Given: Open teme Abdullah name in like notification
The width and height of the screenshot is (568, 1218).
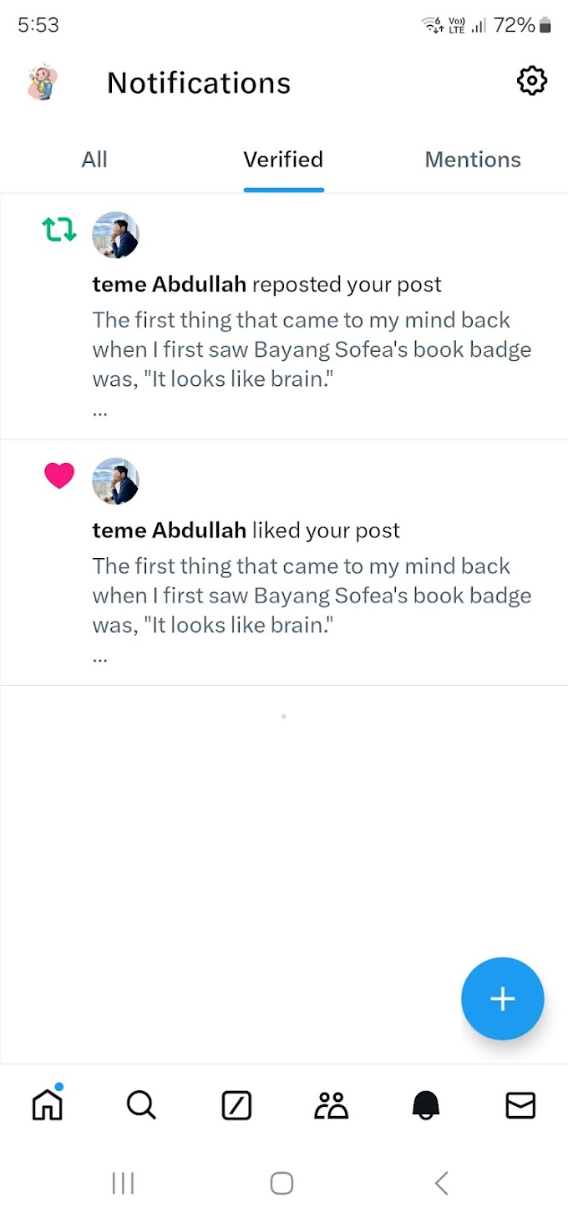Looking at the screenshot, I should pos(169,531).
